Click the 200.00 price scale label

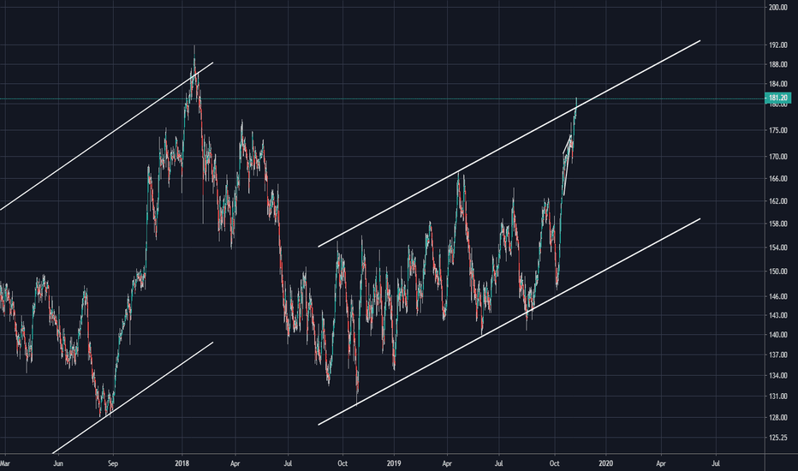[x=778, y=8]
